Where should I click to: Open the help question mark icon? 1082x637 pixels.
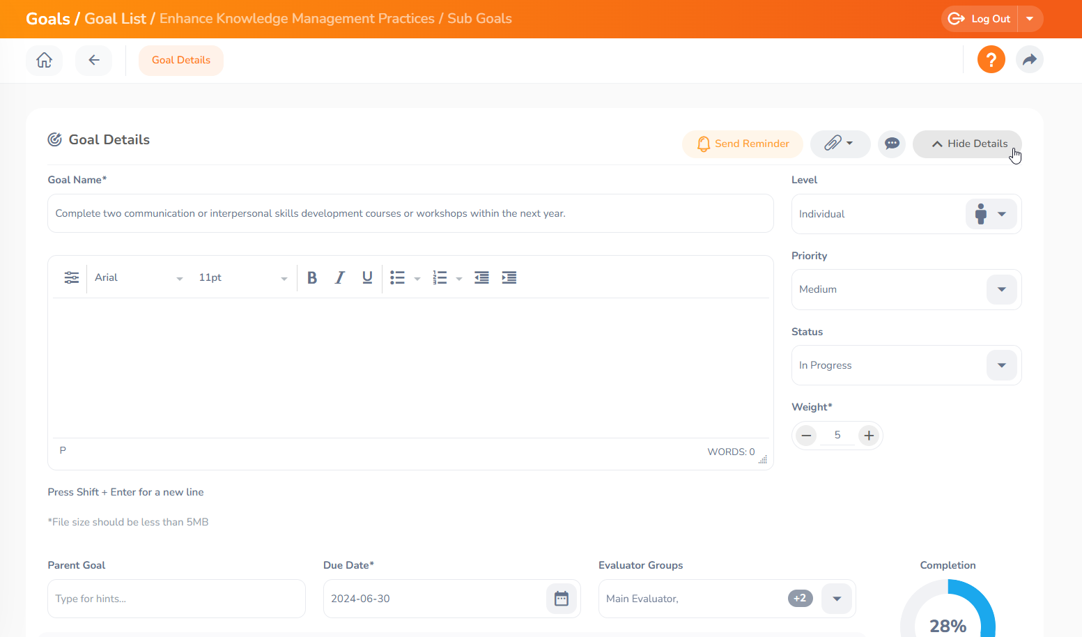[x=991, y=60]
